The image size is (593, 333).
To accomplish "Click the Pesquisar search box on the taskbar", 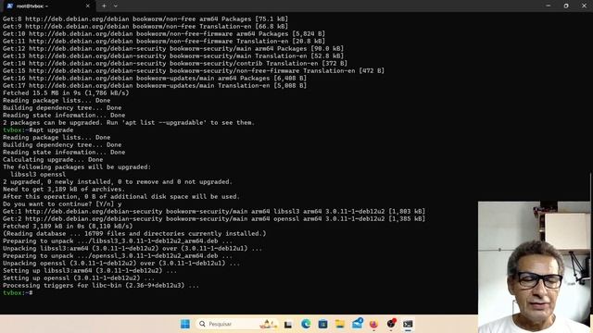I will [x=238, y=324].
